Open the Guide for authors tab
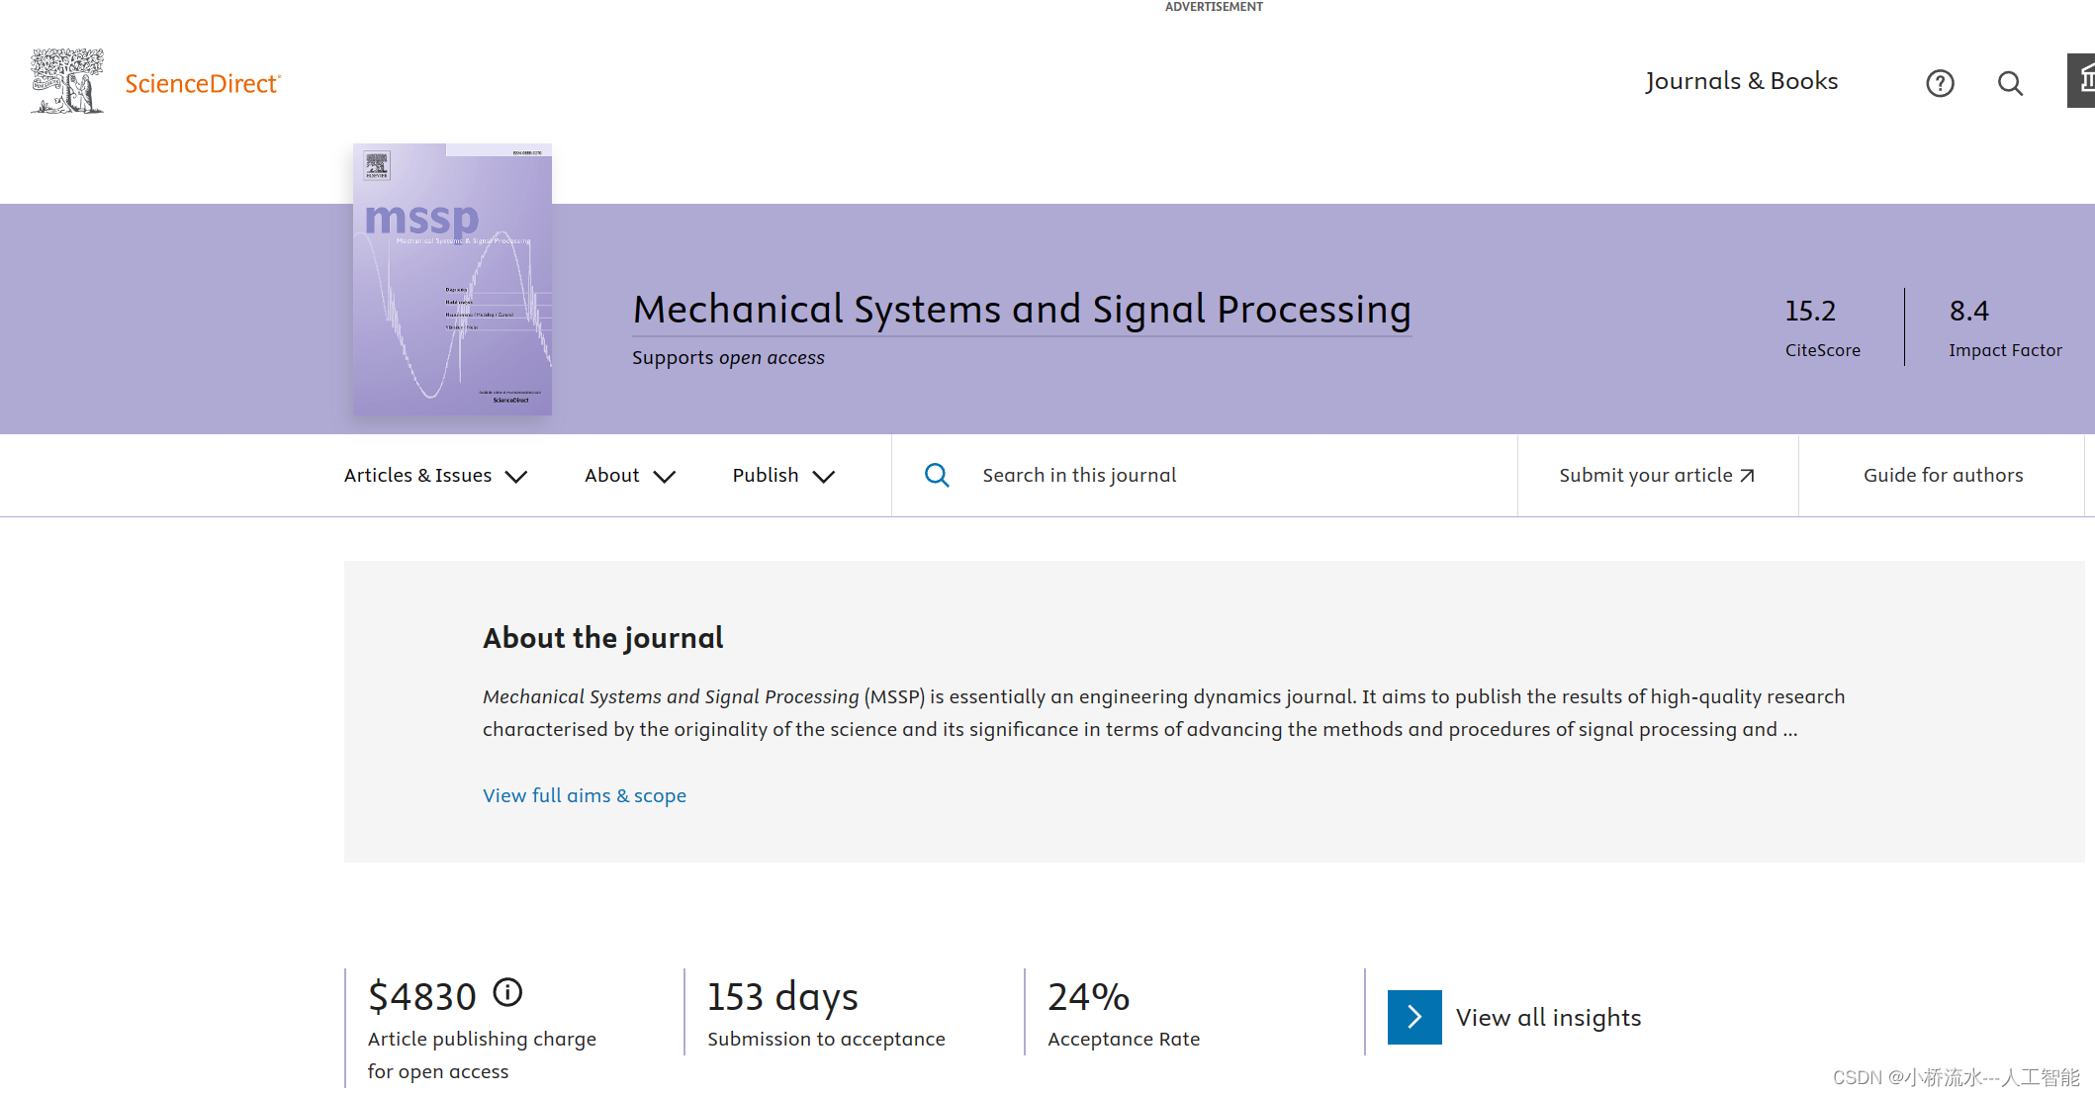 (1943, 476)
